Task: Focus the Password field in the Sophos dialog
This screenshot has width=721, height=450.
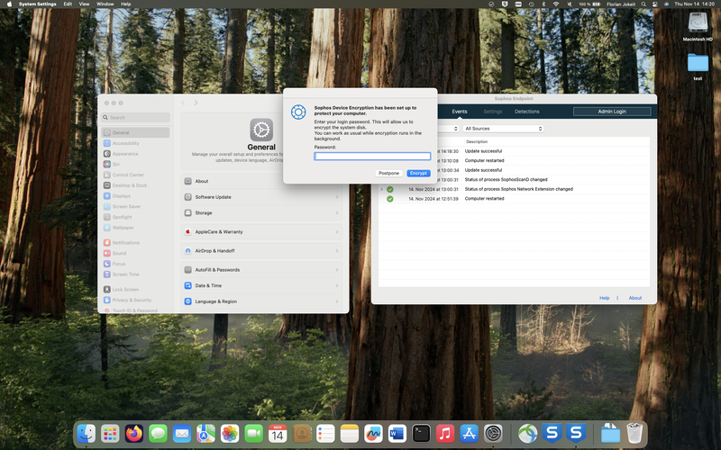Action: pyautogui.click(x=372, y=156)
